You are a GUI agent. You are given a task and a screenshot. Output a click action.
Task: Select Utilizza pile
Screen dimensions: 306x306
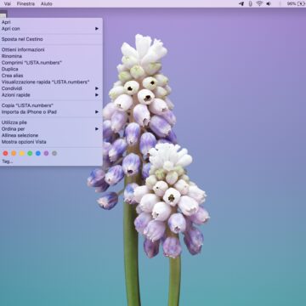click(x=51, y=122)
